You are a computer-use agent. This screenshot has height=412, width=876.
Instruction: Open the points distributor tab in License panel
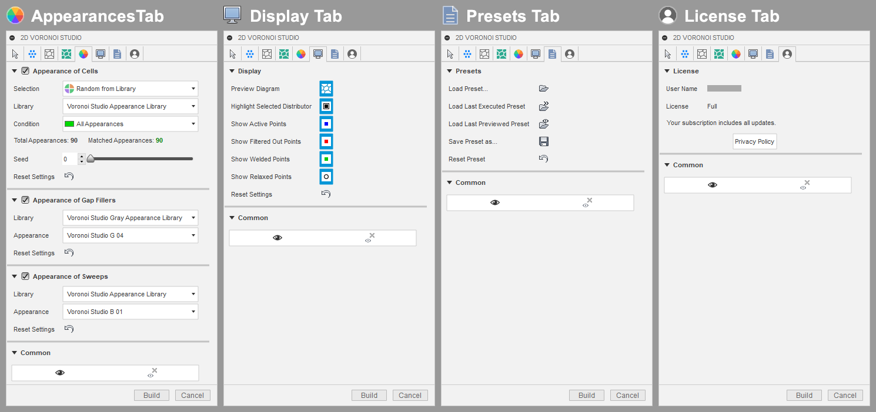click(x=685, y=54)
